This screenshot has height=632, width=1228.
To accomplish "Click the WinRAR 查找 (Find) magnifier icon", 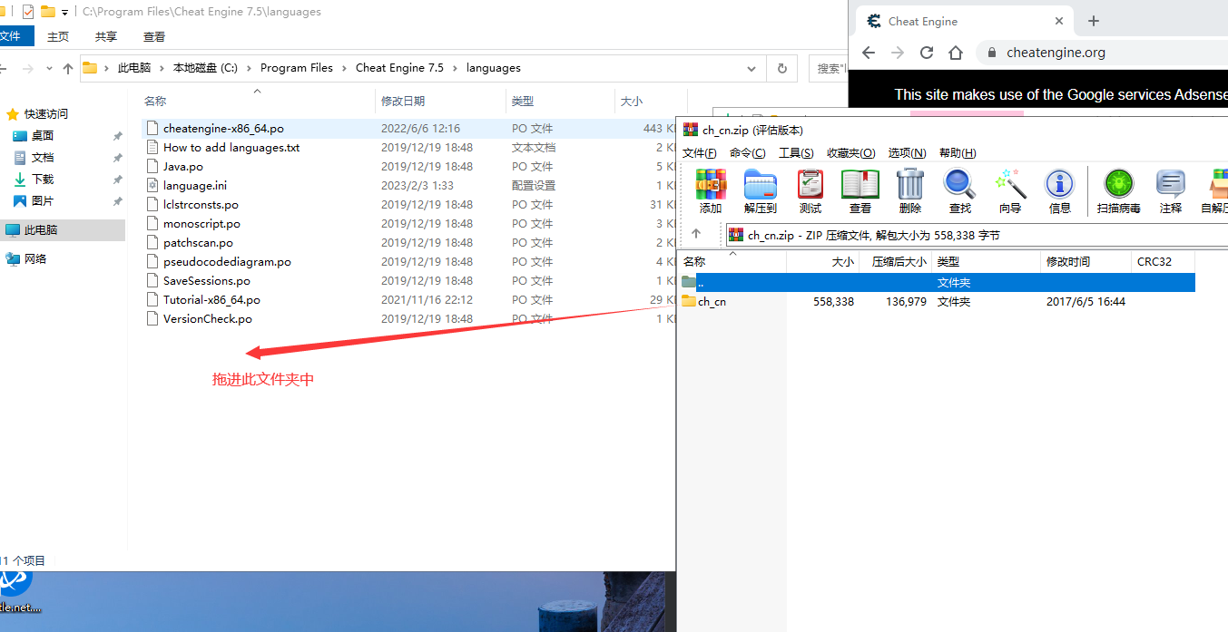I will coord(959,184).
